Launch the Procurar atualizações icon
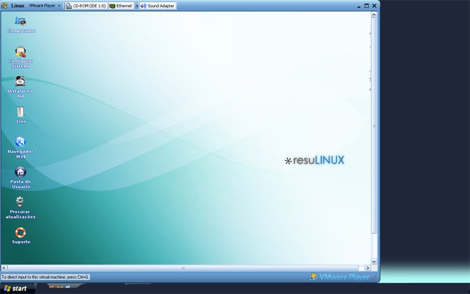This screenshot has width=470, height=294. 19,202
